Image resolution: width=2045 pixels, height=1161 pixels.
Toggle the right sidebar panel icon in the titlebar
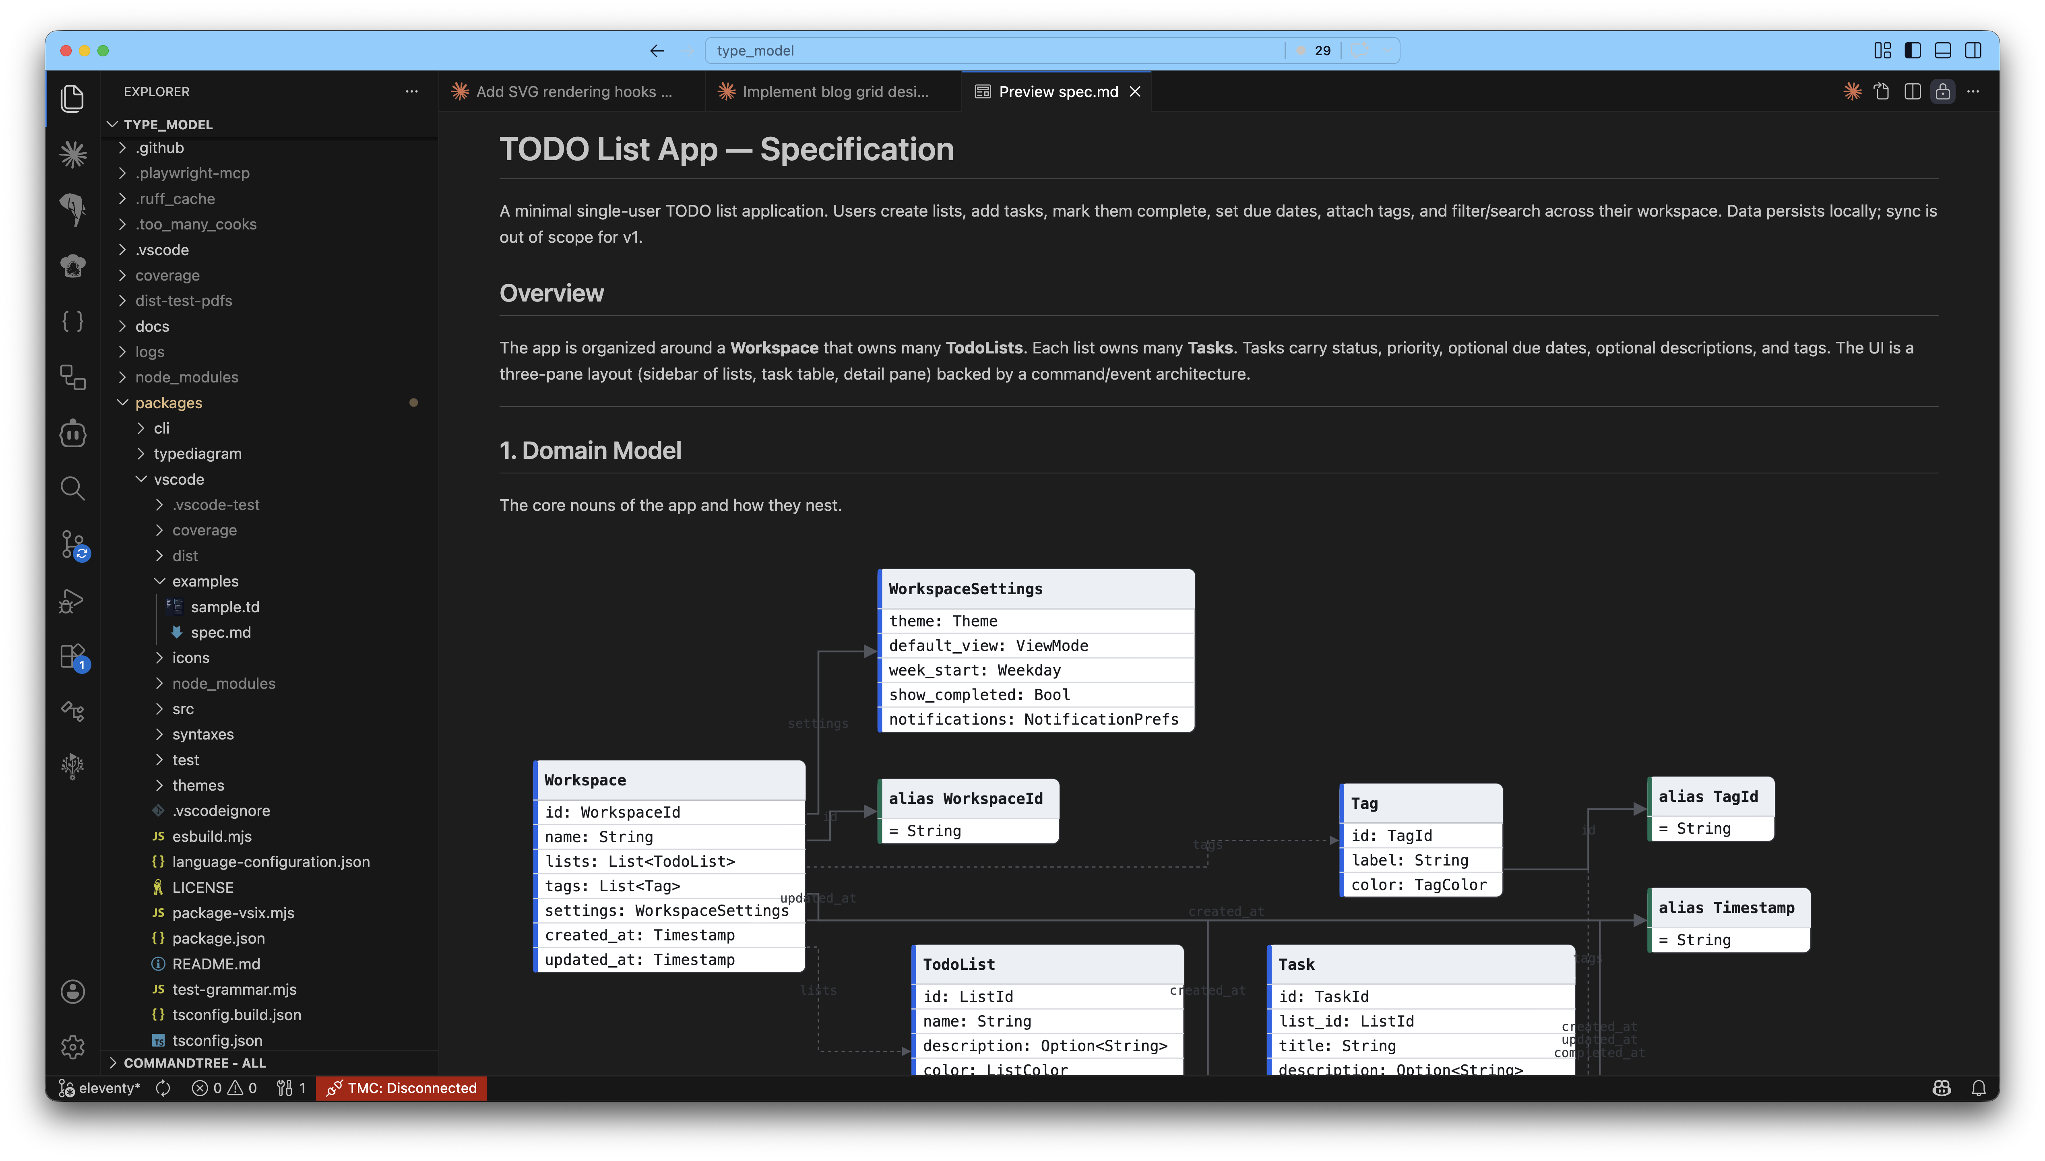click(x=1975, y=50)
